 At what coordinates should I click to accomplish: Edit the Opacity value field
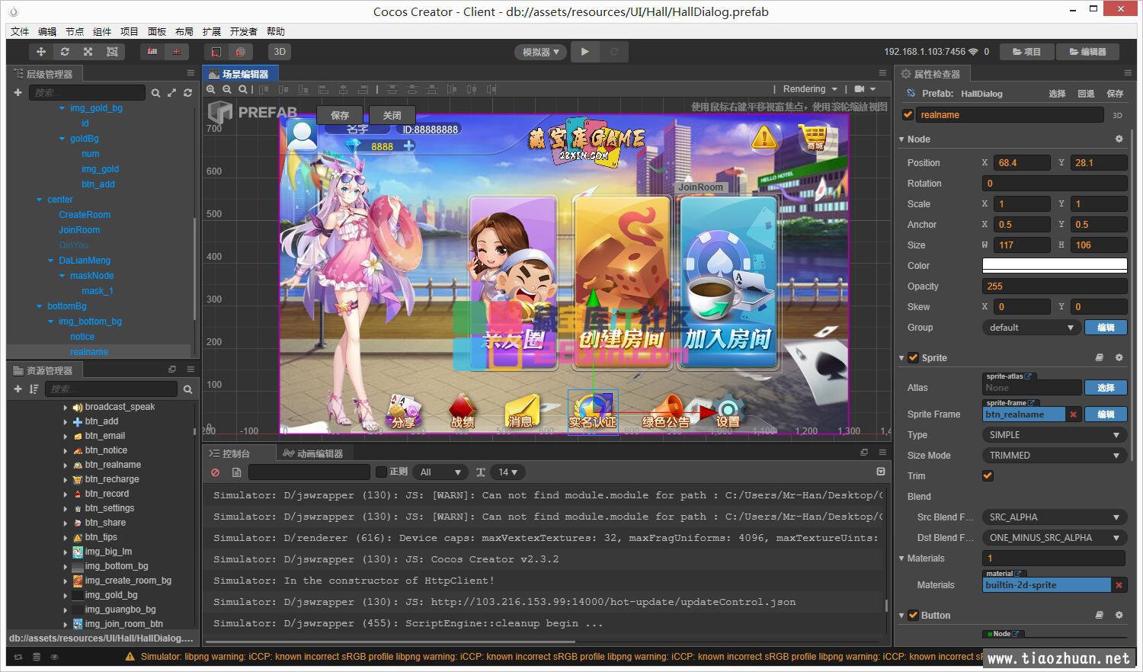(1055, 286)
